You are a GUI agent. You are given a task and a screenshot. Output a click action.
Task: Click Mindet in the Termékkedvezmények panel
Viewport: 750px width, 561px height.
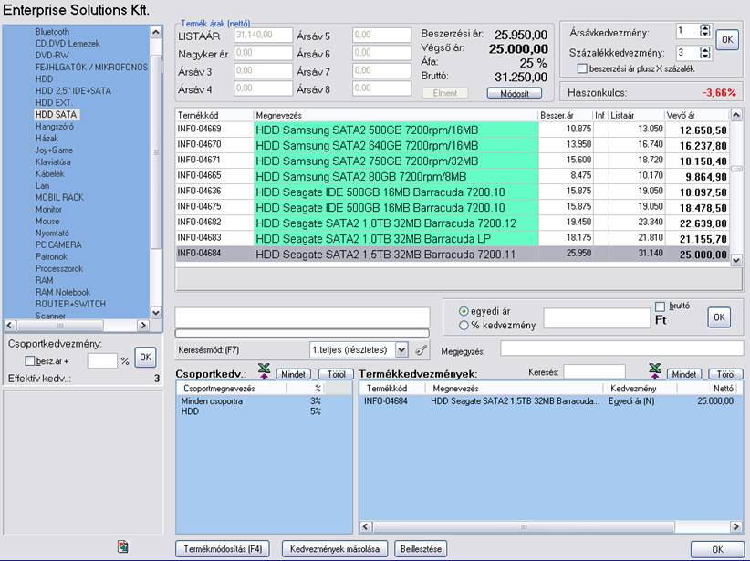[x=684, y=374]
